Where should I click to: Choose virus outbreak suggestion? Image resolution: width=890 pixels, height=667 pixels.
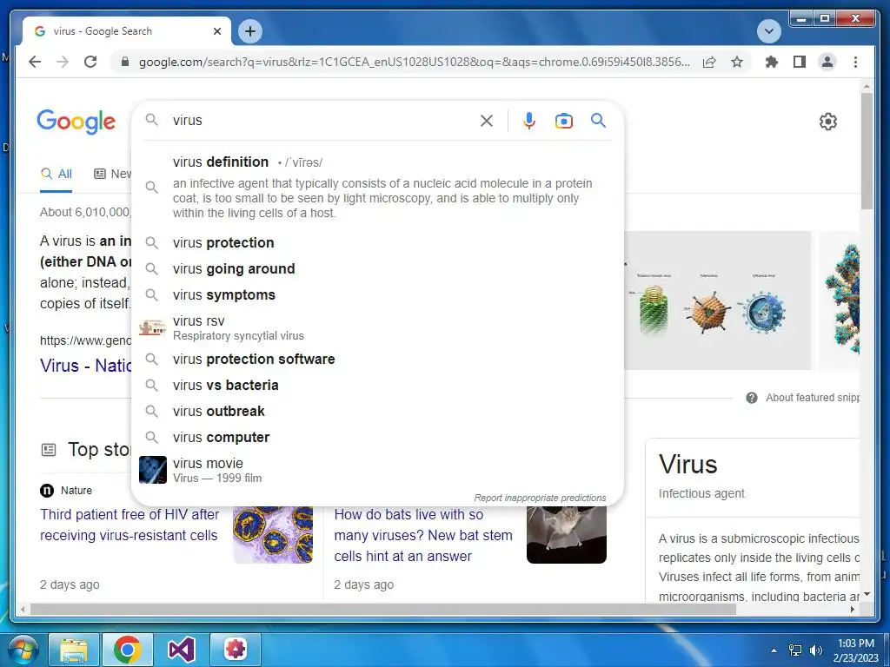pyautogui.click(x=377, y=411)
